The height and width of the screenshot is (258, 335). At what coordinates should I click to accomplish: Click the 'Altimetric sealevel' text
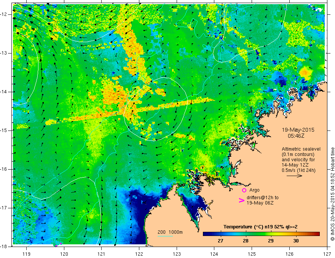click(301, 149)
